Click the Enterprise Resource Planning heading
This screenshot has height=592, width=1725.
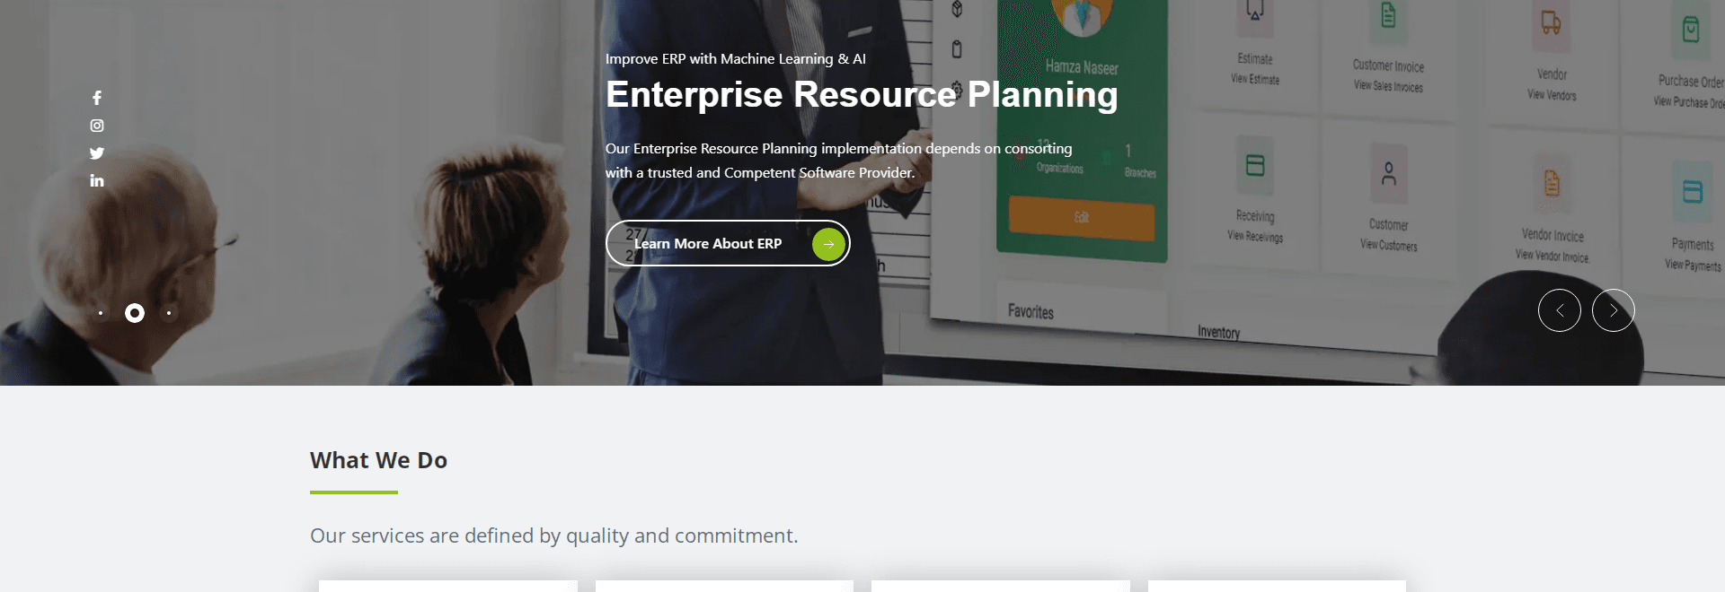pos(862,95)
